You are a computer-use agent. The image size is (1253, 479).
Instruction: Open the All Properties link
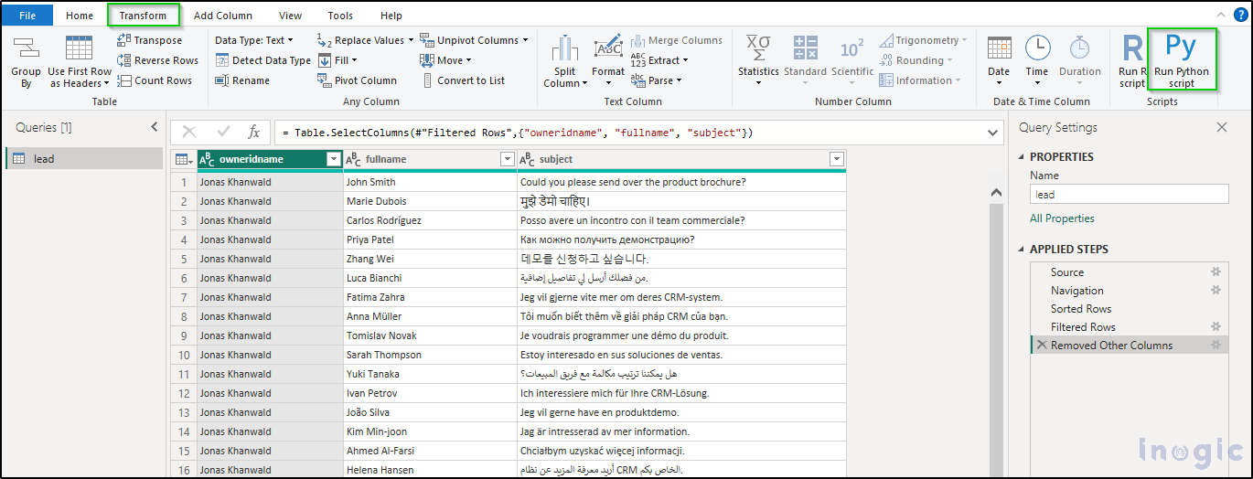(x=1062, y=218)
